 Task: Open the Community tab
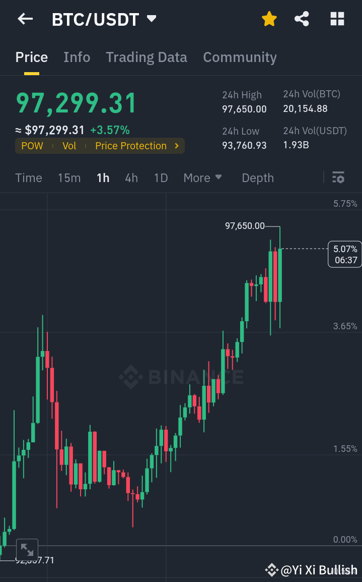(240, 57)
